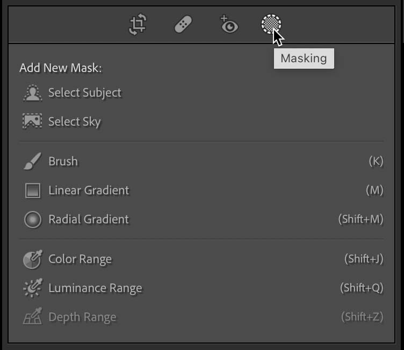The width and height of the screenshot is (404, 350).
Task: Create a Luminance Range mask
Action: (x=201, y=288)
